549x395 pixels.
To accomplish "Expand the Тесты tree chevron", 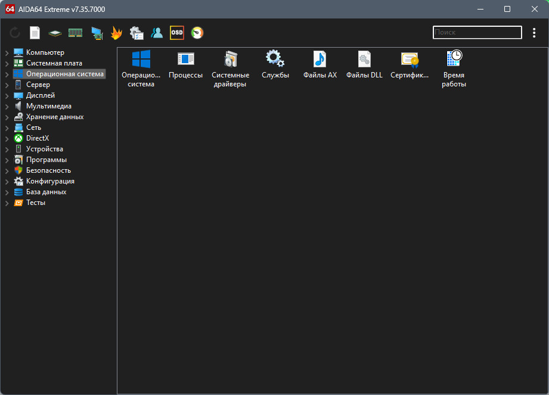I will (7, 203).
